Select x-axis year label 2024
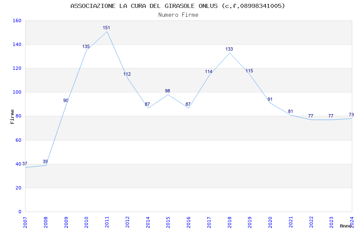The height and width of the screenshot is (230, 356). coord(352,222)
